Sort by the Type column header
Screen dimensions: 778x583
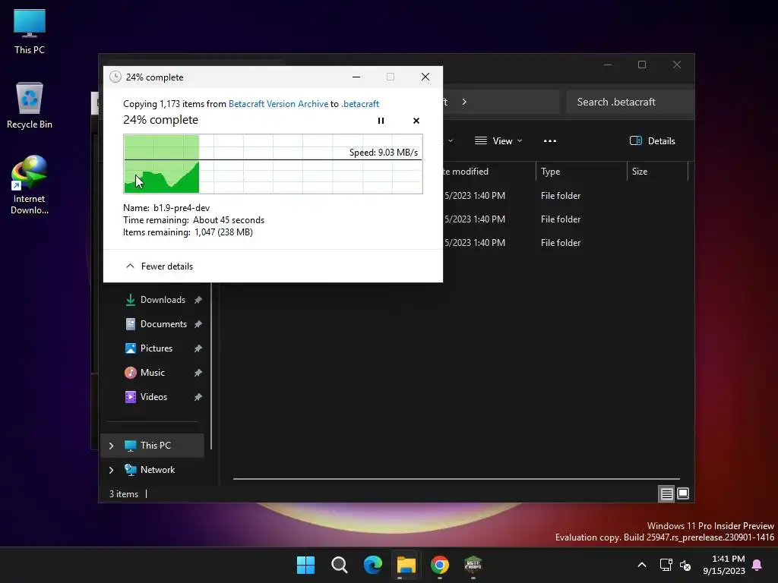[581, 172]
